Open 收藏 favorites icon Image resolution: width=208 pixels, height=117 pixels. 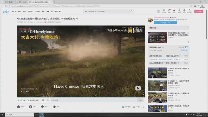coord(179,11)
